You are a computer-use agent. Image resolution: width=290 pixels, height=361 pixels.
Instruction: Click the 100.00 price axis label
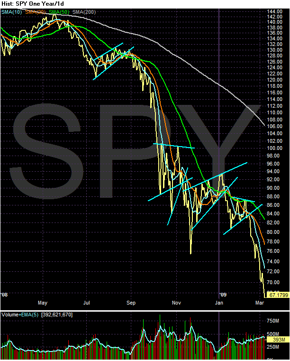pyautogui.click(x=274, y=148)
